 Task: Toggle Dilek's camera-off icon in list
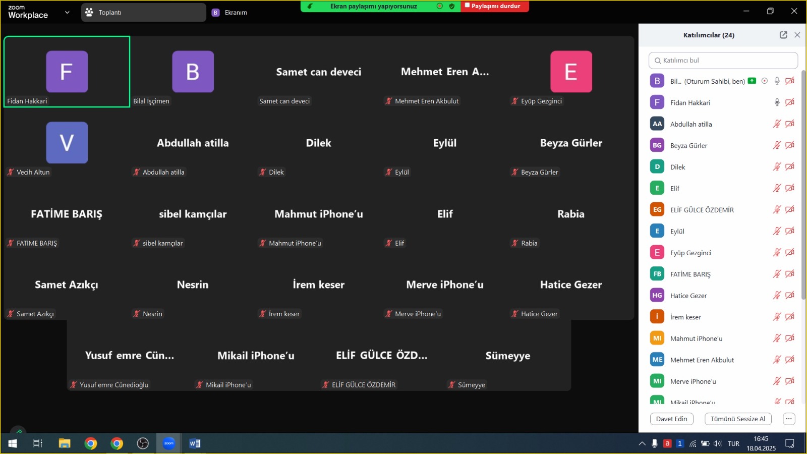point(790,166)
